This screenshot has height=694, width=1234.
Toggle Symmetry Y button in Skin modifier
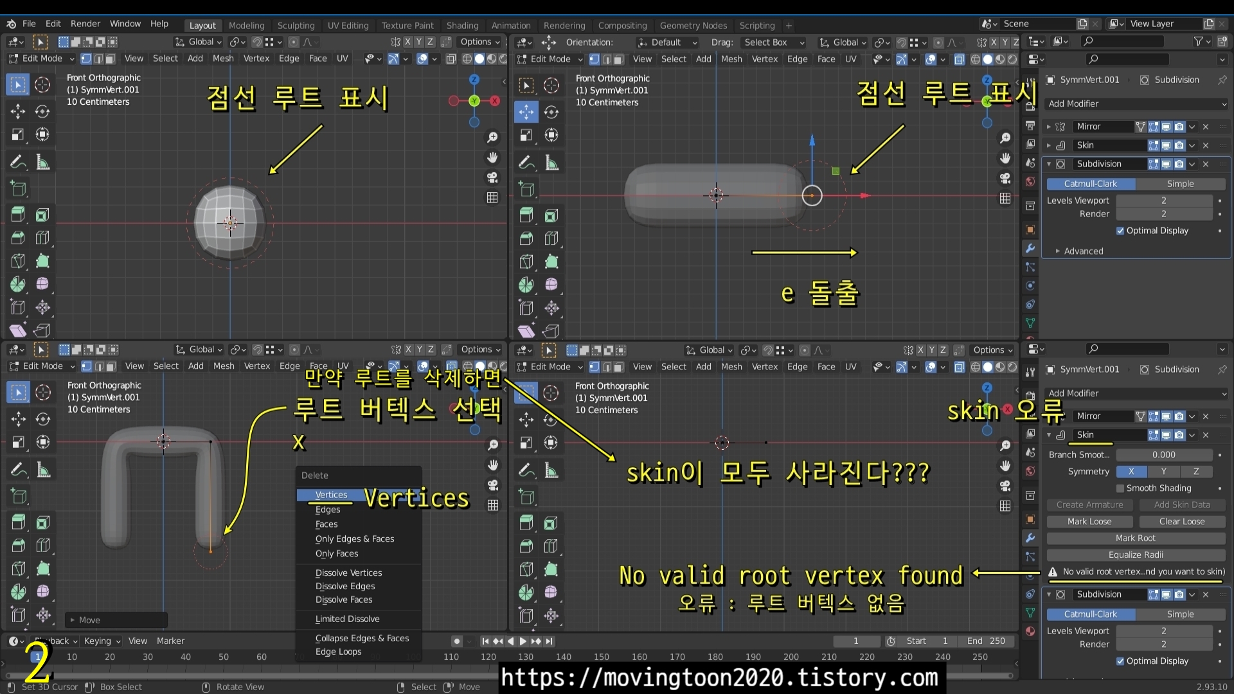click(1163, 472)
